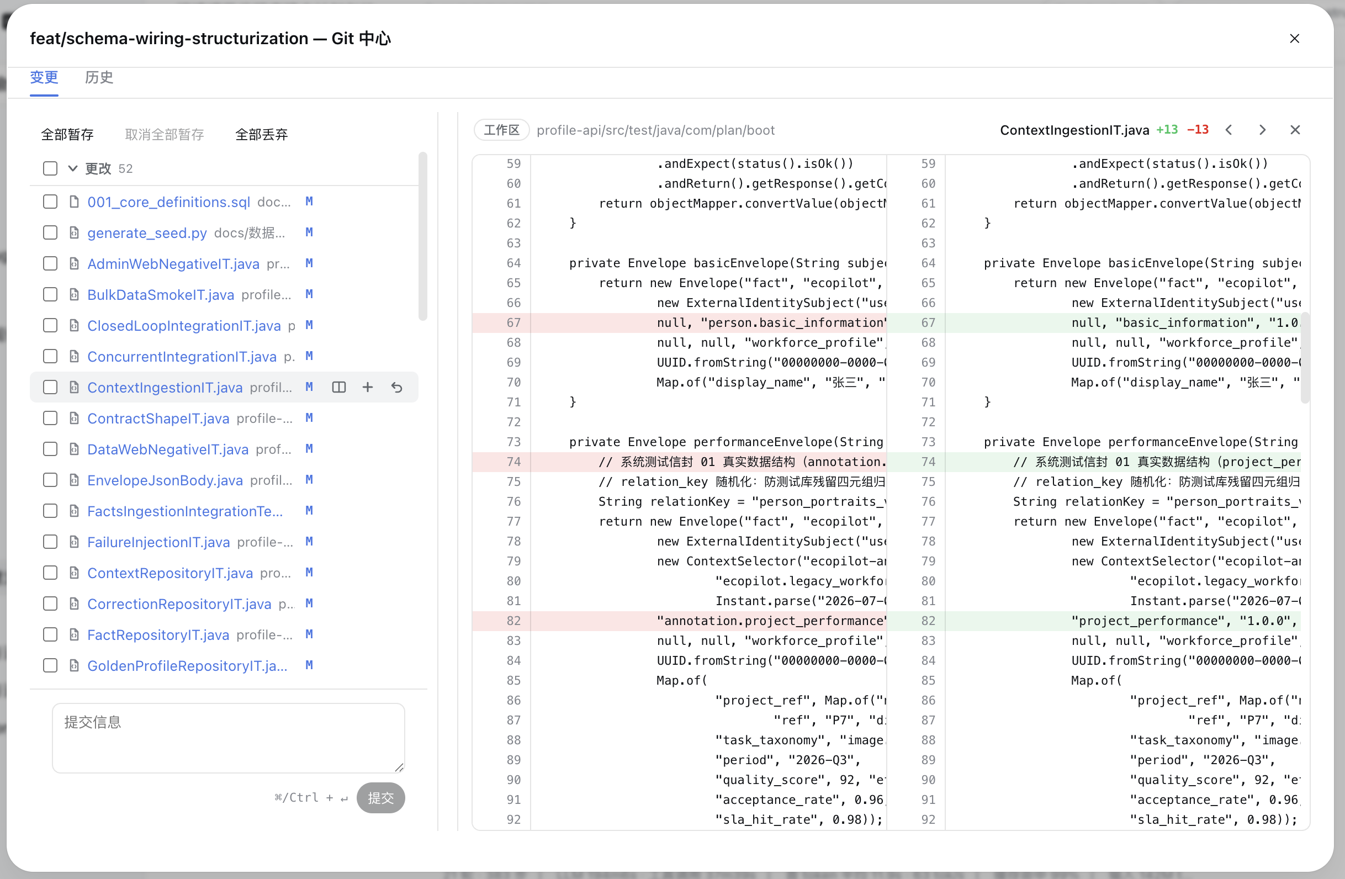The width and height of the screenshot is (1345, 879).
Task: Click file icon of generate_seed.py
Action: point(74,233)
